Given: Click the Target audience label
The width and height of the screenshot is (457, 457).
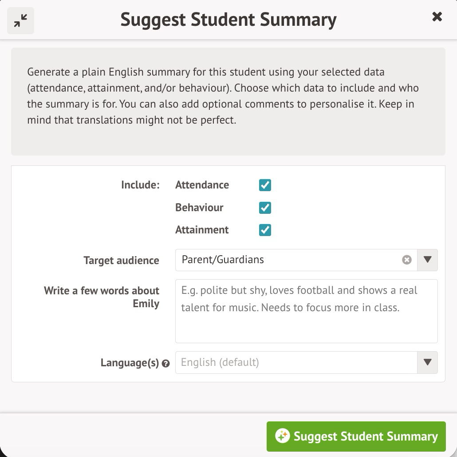Looking at the screenshot, I should pyautogui.click(x=121, y=261).
